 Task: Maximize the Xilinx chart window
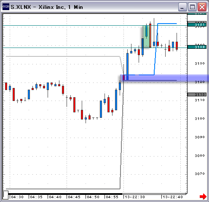192,7
